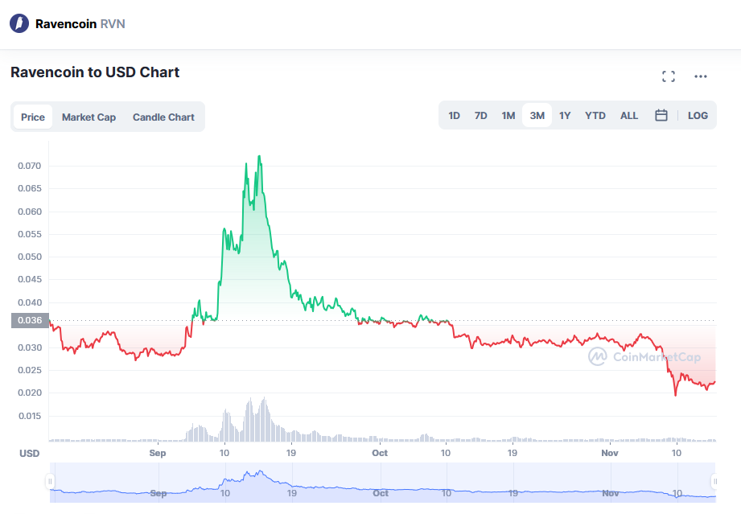Click the Sep label on main chart axis
Viewport: 741px width, 514px height.
(x=158, y=453)
